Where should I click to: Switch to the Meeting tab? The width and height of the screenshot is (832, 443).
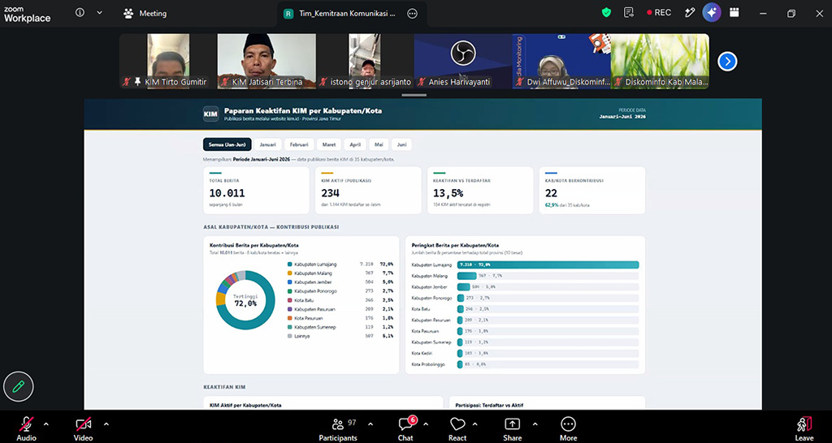coord(145,13)
